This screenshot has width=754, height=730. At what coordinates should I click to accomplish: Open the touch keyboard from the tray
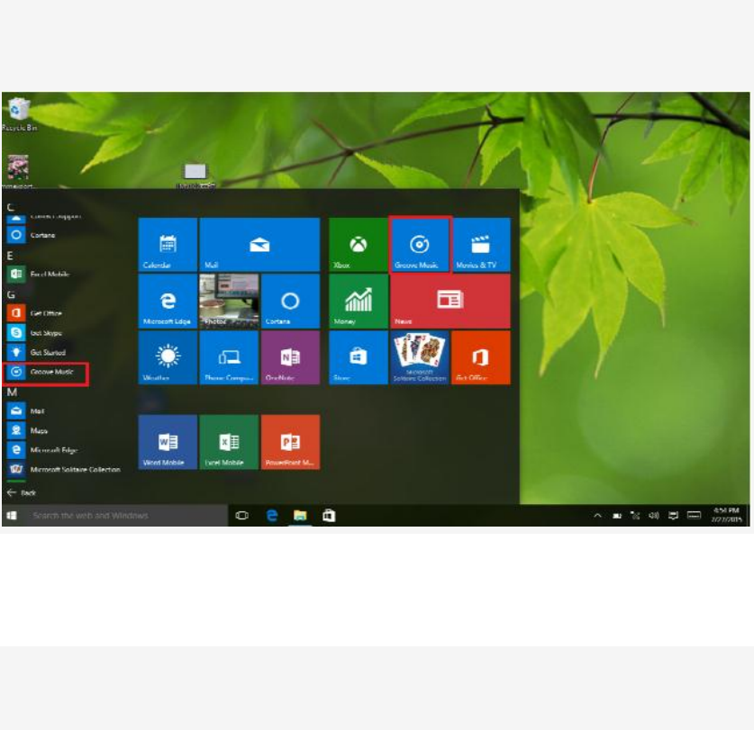[694, 516]
